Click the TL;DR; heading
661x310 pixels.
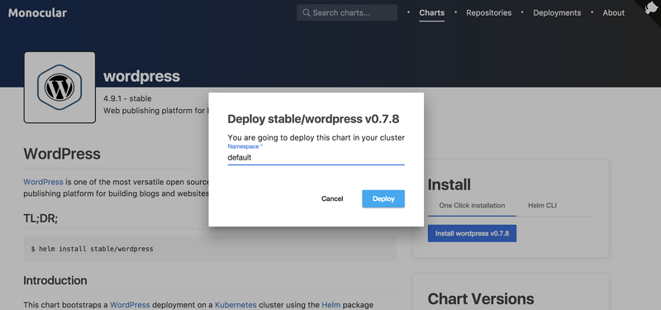pyautogui.click(x=40, y=219)
